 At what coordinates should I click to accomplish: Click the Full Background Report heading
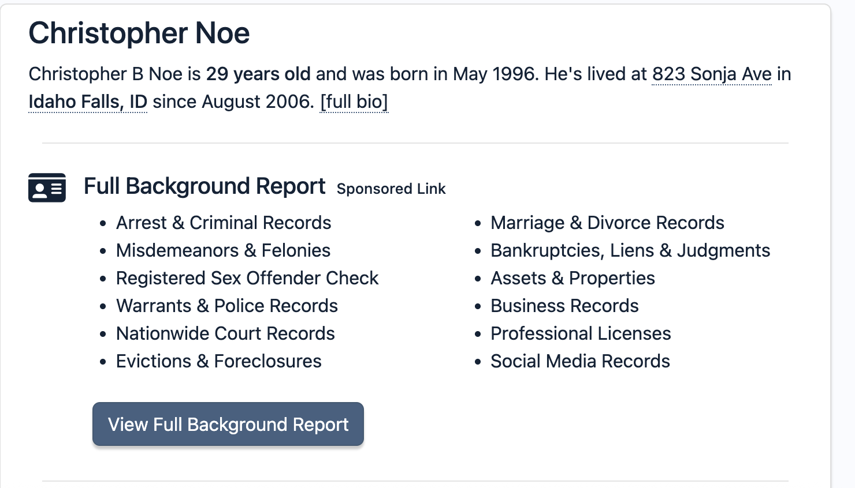coord(205,187)
